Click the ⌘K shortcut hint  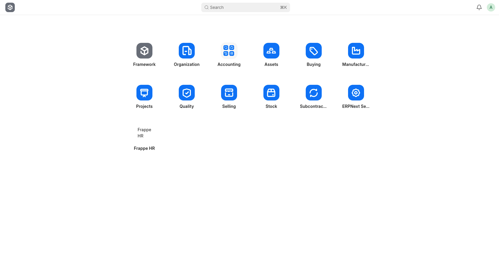tap(284, 7)
